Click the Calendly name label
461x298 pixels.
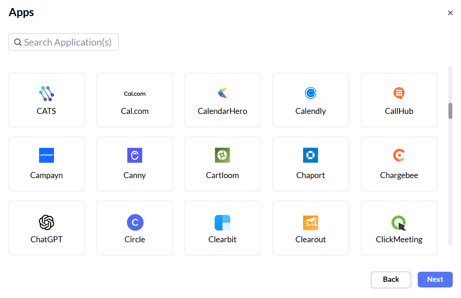tap(310, 111)
